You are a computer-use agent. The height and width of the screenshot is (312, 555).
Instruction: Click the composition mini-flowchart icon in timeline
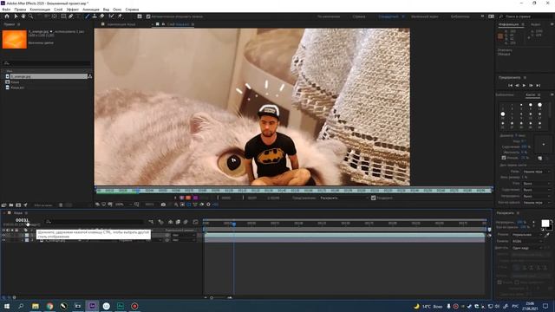pos(151,222)
